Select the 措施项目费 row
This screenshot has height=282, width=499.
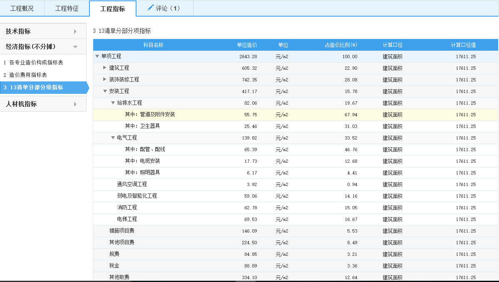click(295, 231)
